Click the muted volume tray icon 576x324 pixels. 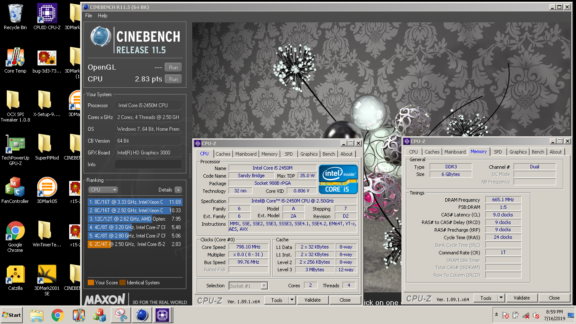pos(536,315)
